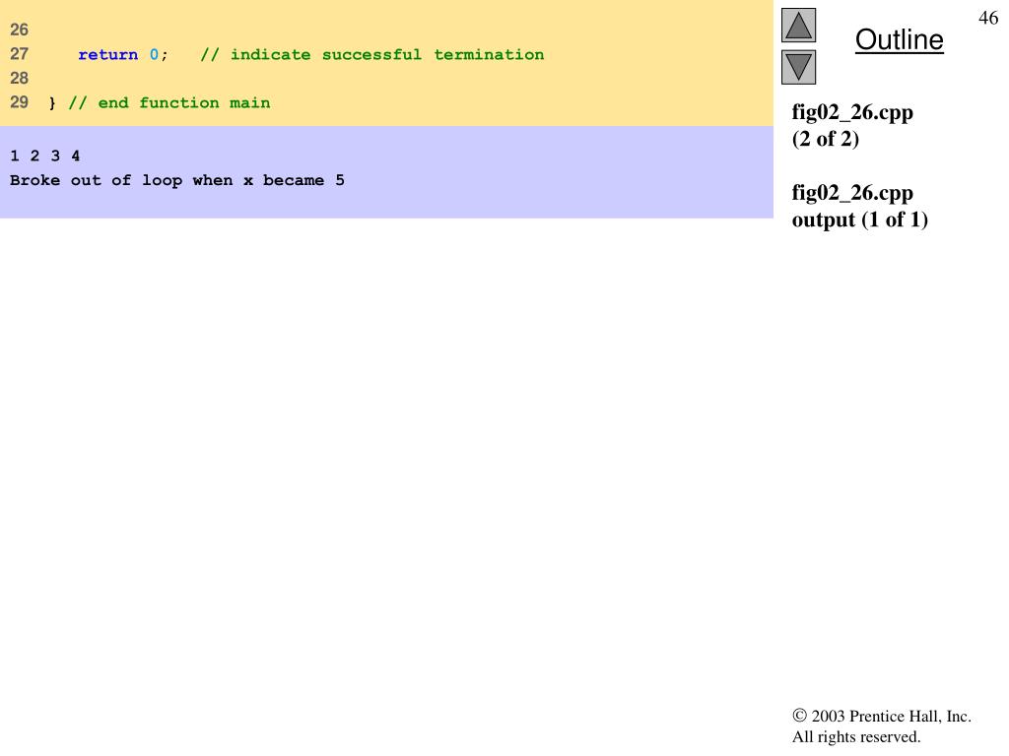The width and height of the screenshot is (1009, 756).
Task: Click the '© 2003 Prentice Hall, Inc.' copyright notice
Action: click(882, 717)
